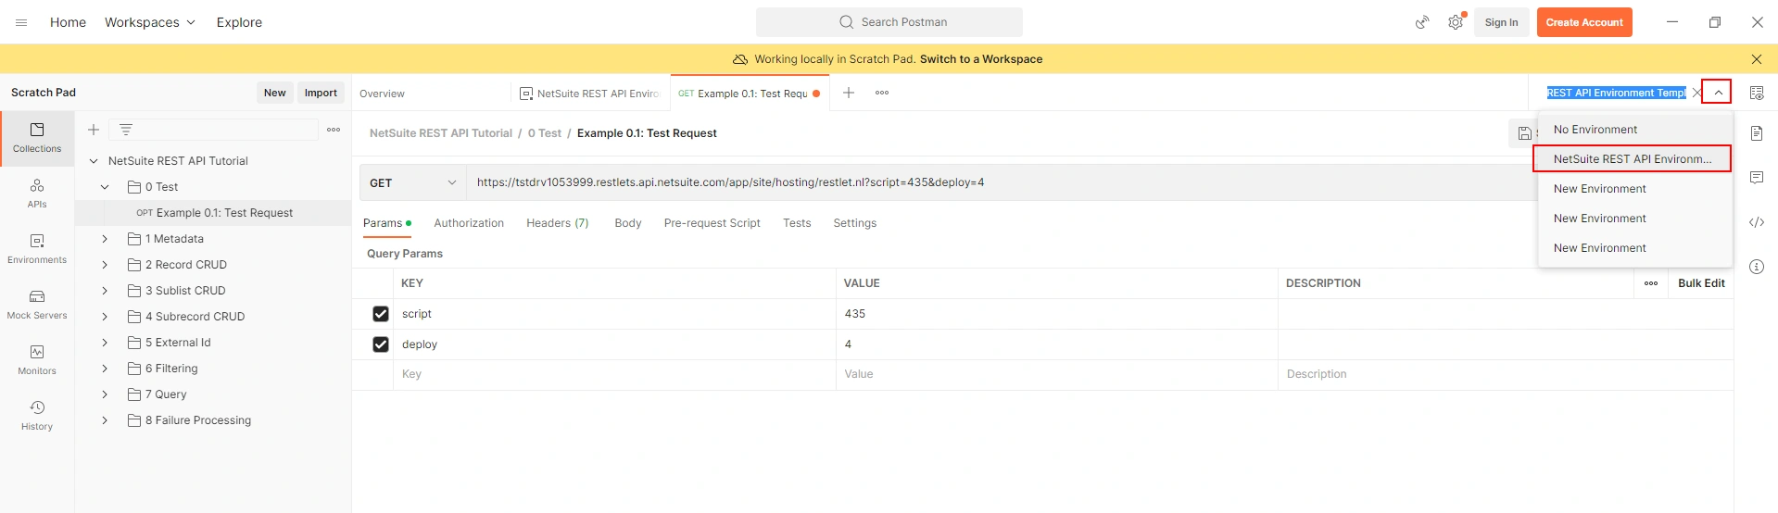Viewport: 1778px width, 513px height.
Task: Open the environment quick look icon
Action: (x=1757, y=93)
